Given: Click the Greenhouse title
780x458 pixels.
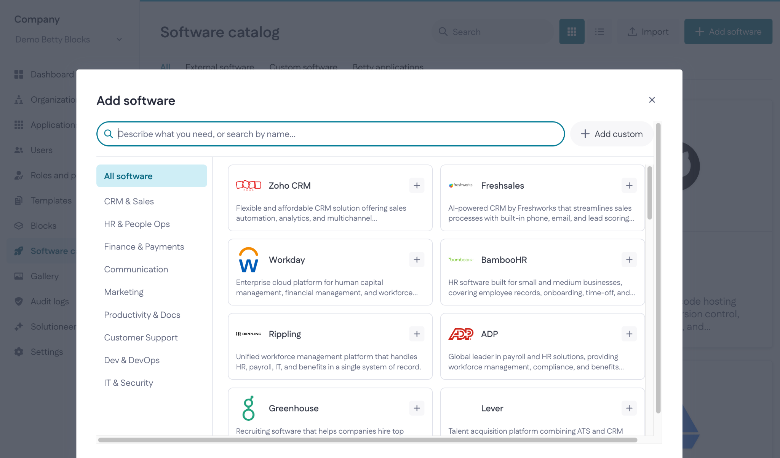Looking at the screenshot, I should (x=294, y=408).
